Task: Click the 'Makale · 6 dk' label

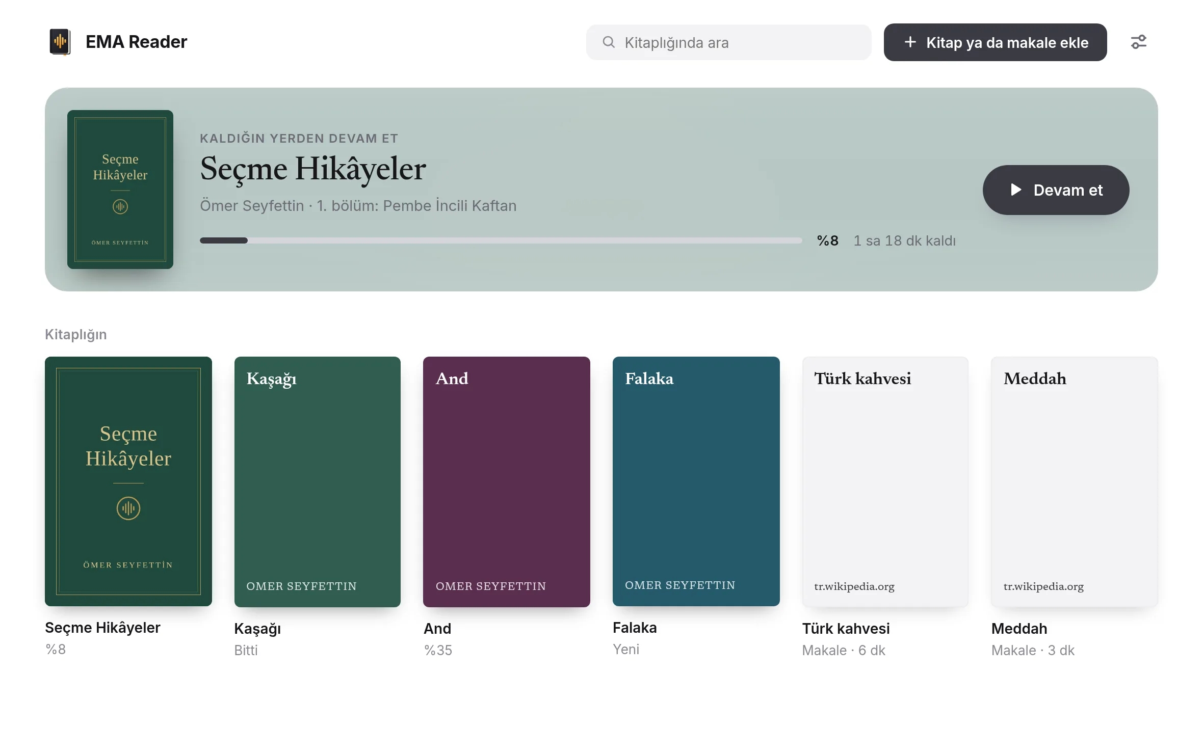Action: click(x=844, y=651)
